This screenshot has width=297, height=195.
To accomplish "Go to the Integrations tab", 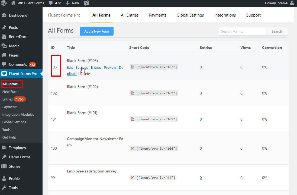I will 225,15.
